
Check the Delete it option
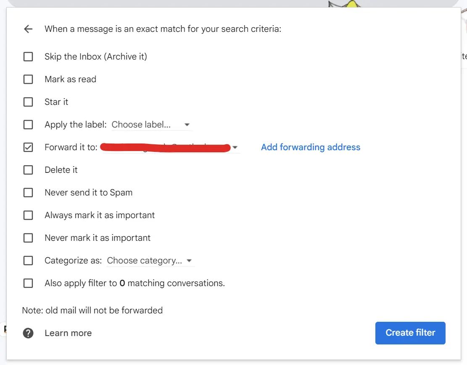pyautogui.click(x=28, y=170)
